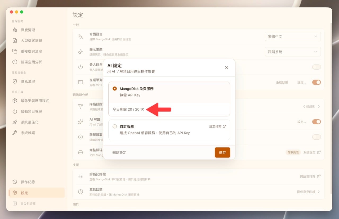The height and width of the screenshot is (219, 339).
Task: Open the 跟隨系統 theme dropdown
Action: (293, 52)
